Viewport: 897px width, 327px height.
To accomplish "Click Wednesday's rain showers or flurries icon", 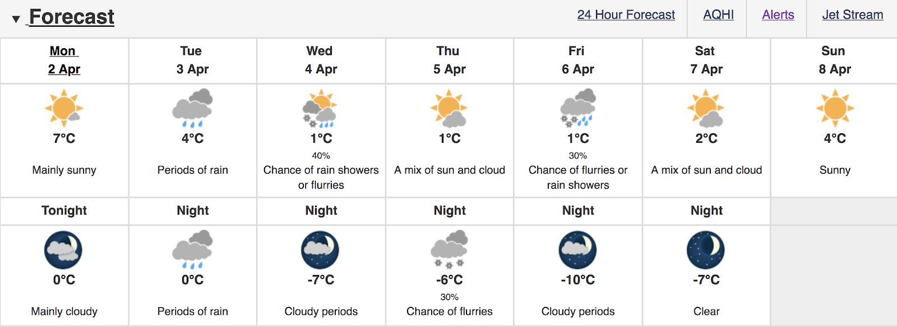I will click(x=320, y=109).
